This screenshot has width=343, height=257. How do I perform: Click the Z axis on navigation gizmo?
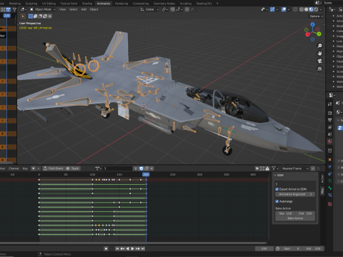(313, 24)
